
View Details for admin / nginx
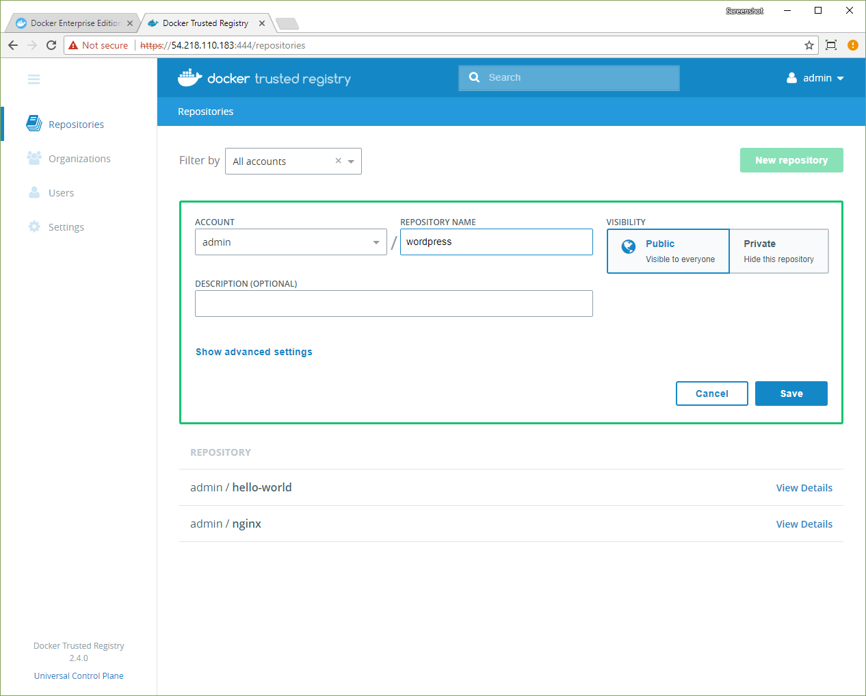point(804,524)
